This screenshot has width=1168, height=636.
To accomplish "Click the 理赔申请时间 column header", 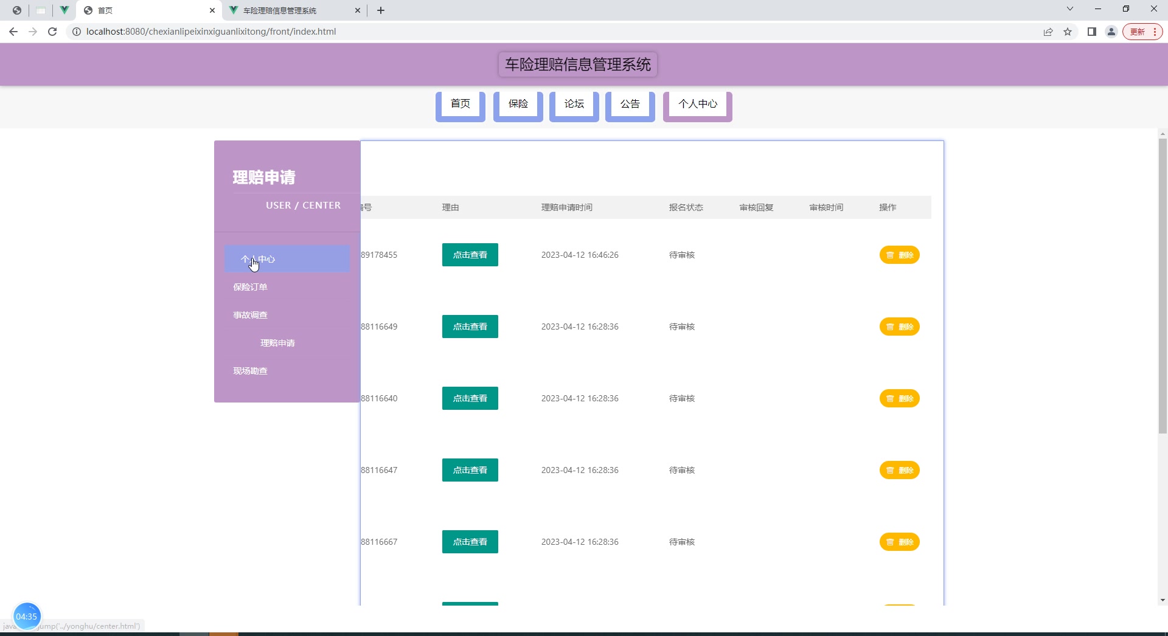I will 567,207.
